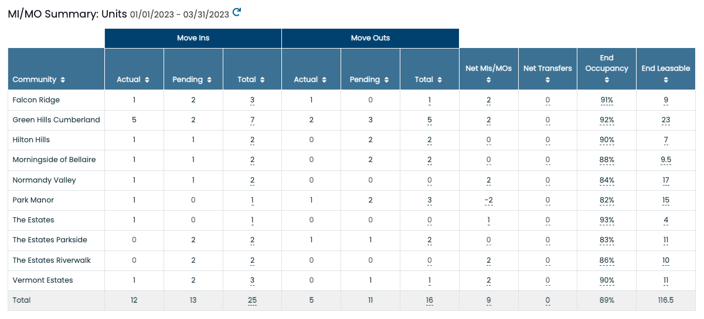The height and width of the screenshot is (319, 704).
Task: Click the refresh icon beside date range
Action: (237, 12)
